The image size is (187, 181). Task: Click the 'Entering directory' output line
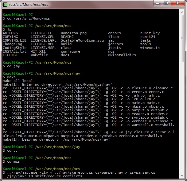(x=57, y=84)
